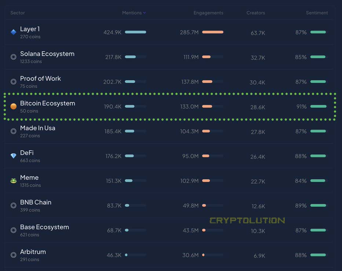Image resolution: width=342 pixels, height=271 pixels.
Task: Sort table by Sentiment column
Action: click(317, 13)
